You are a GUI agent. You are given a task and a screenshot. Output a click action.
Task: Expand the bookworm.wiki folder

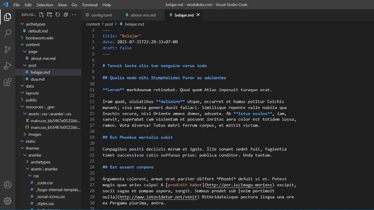tap(22, 38)
